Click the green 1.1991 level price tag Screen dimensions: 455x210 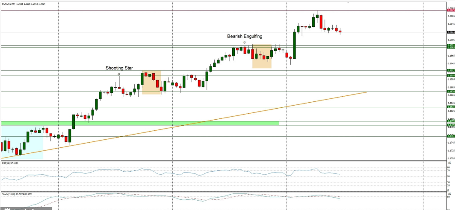[450, 45]
